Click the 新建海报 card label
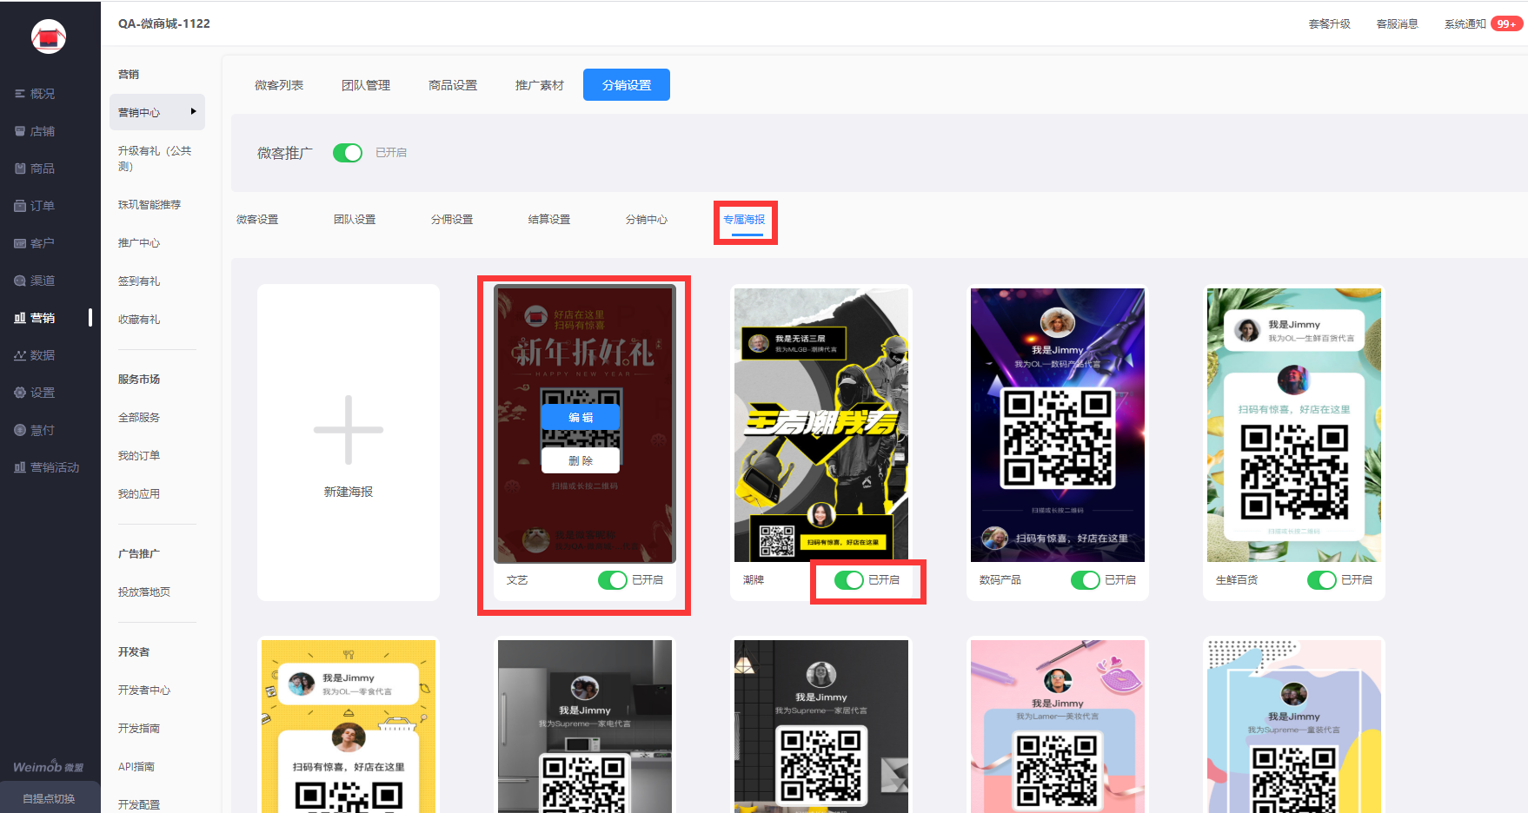Viewport: 1528px width, 813px height. tap(349, 492)
